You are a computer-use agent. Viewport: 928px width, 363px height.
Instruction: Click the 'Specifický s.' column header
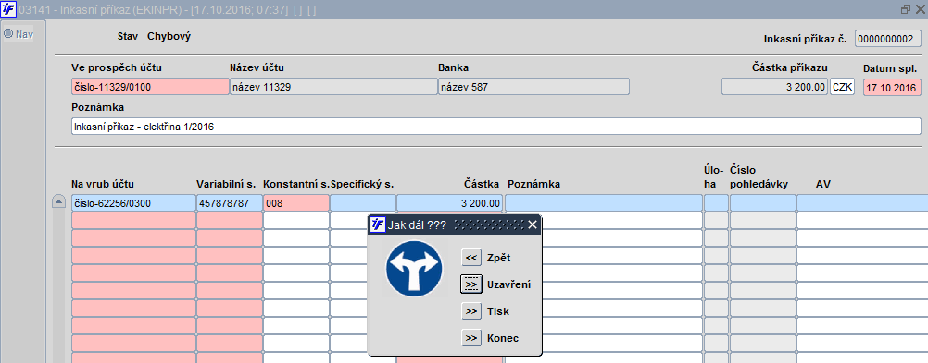(x=362, y=184)
